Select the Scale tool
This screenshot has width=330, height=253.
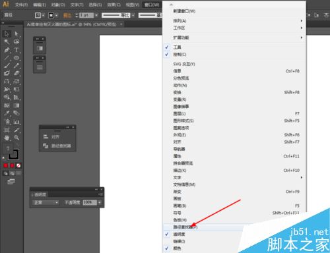pos(16,82)
